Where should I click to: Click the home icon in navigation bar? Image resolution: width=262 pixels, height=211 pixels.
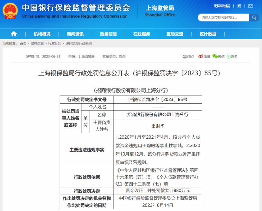tap(14, 34)
